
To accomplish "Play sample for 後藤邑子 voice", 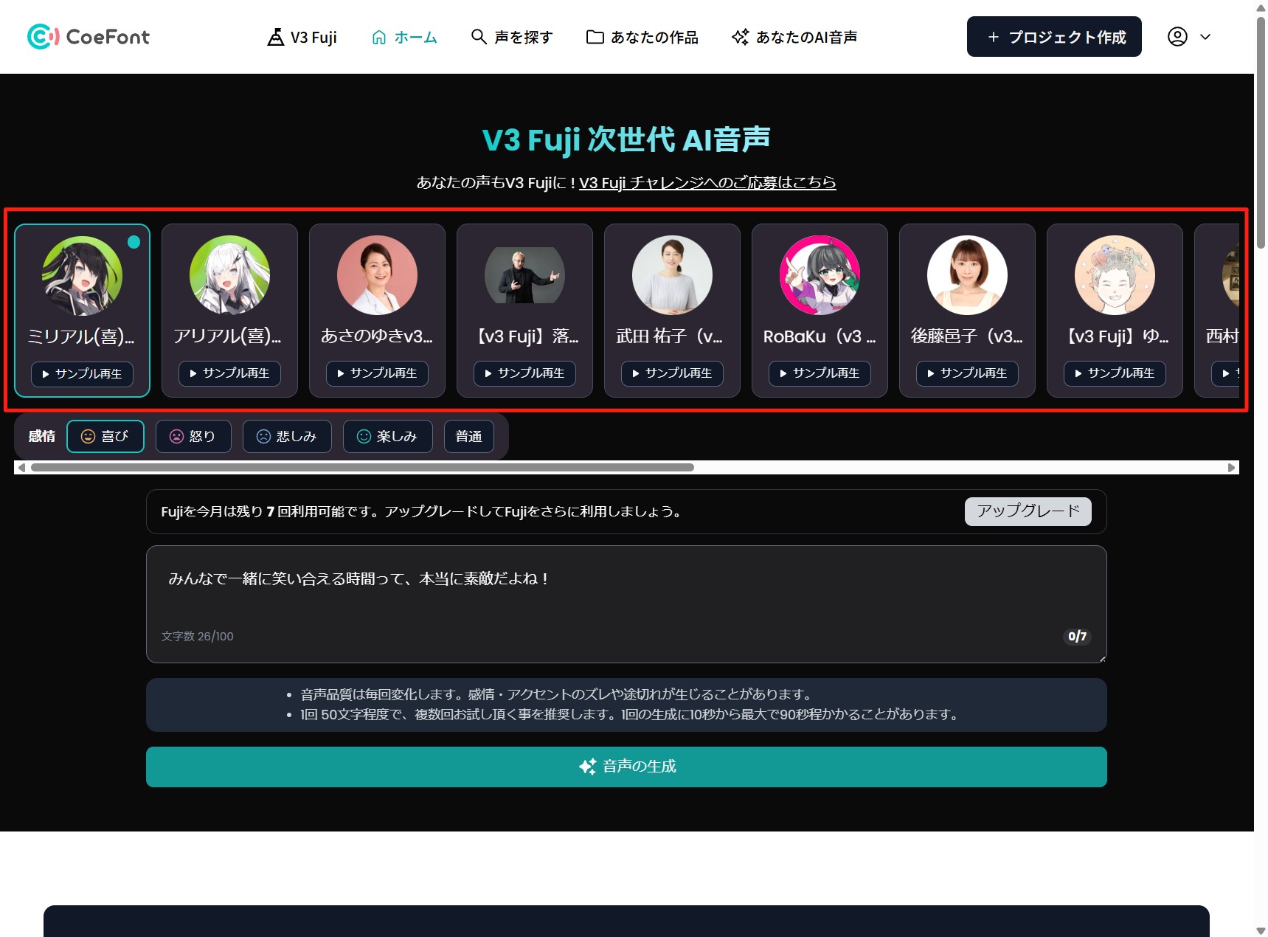I will (x=967, y=373).
